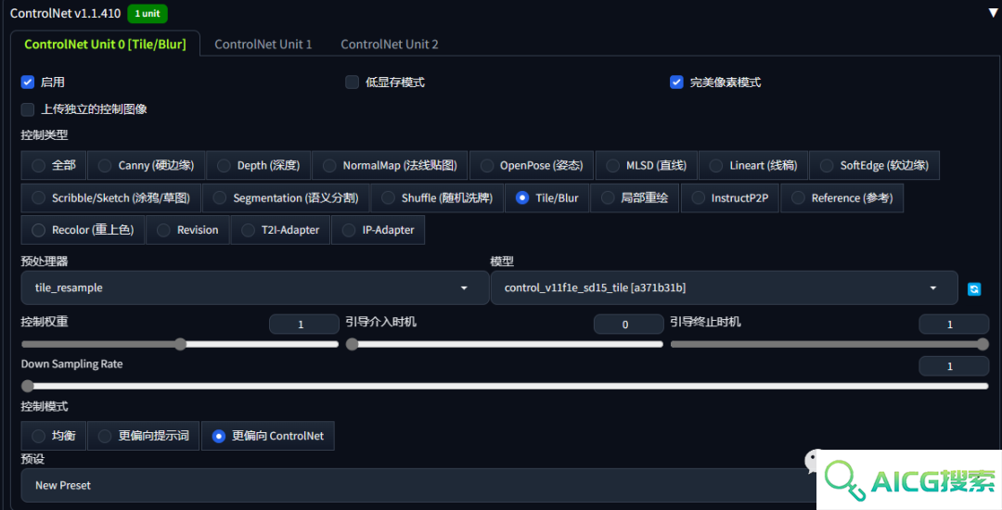Select the Reference (参考) control type
The width and height of the screenshot is (1002, 510).
[x=842, y=198]
